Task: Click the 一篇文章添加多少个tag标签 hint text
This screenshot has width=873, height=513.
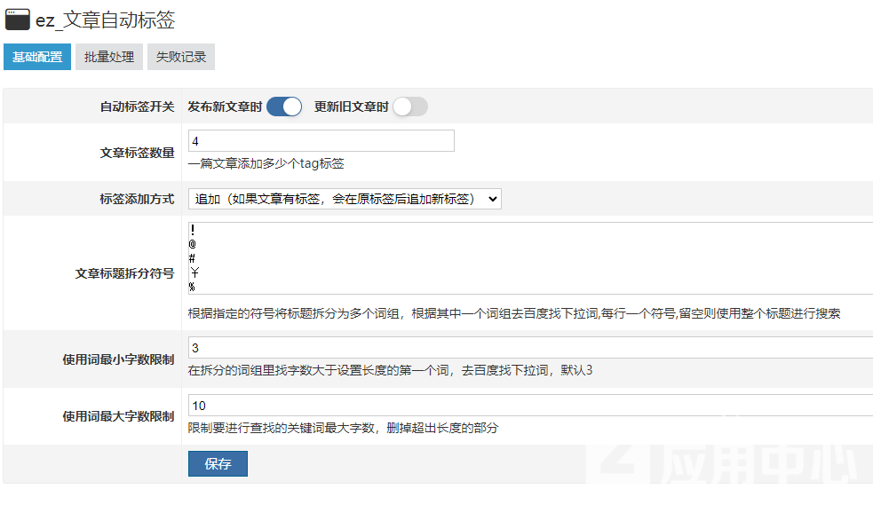Action: (266, 163)
